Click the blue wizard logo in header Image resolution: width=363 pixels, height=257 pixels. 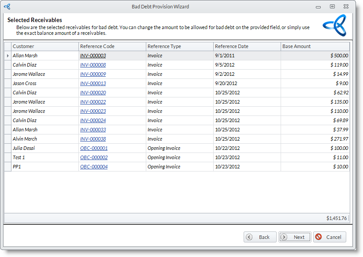334,26
